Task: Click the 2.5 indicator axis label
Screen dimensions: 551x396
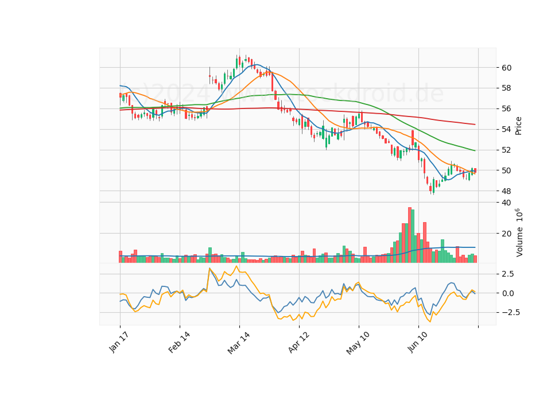Action: [507, 274]
